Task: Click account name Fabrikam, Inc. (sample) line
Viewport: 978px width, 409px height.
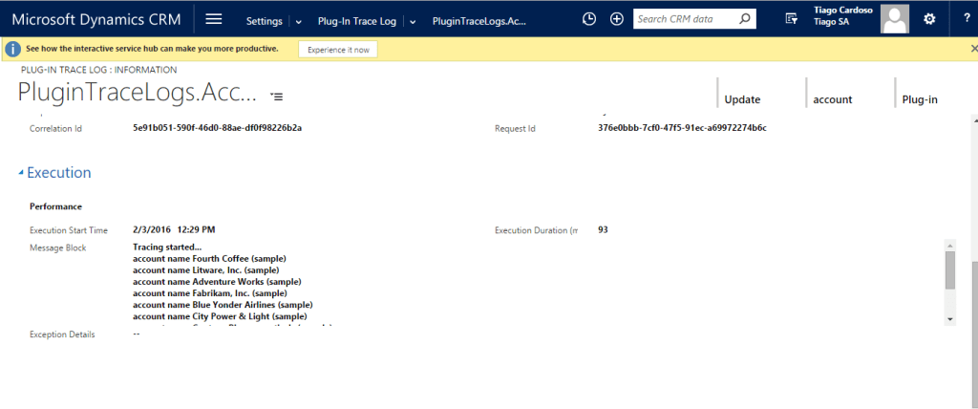Action: pos(210,292)
